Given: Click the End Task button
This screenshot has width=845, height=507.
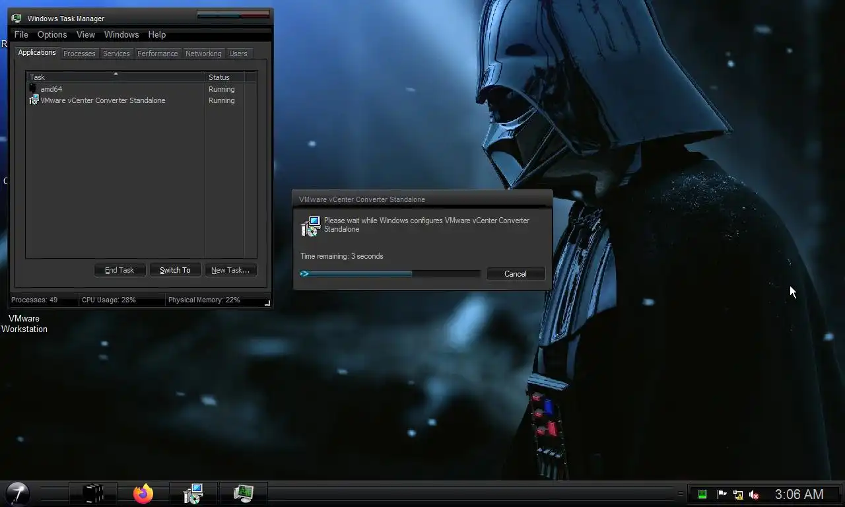Looking at the screenshot, I should tap(119, 270).
